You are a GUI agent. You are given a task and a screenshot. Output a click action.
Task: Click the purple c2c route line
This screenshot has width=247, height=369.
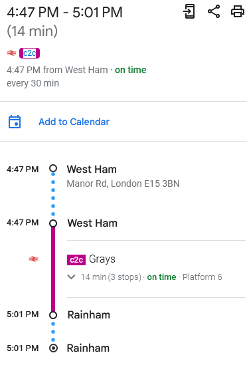[x=53, y=269]
